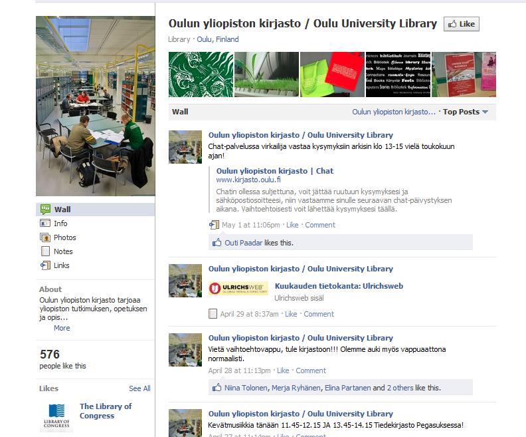Click note icon beside April 29 timestamp
The image size is (526, 437).
213,314
